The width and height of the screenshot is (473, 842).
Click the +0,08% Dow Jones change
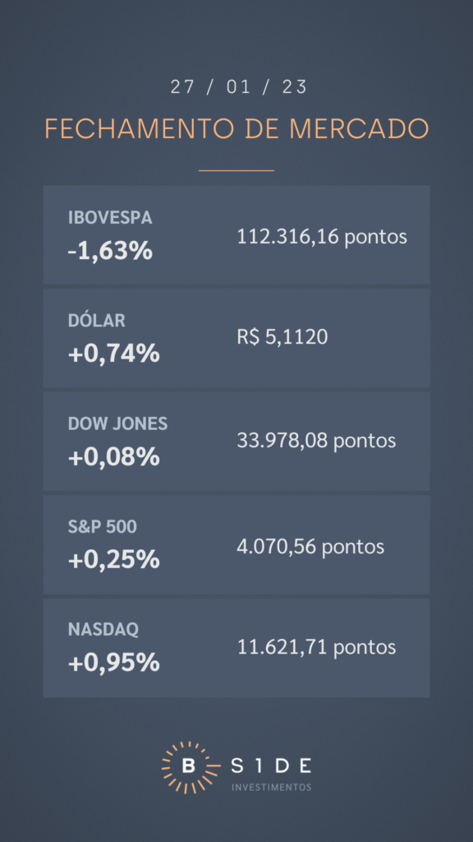click(x=113, y=457)
